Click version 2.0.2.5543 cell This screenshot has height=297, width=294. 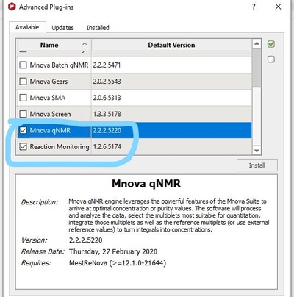coord(107,82)
